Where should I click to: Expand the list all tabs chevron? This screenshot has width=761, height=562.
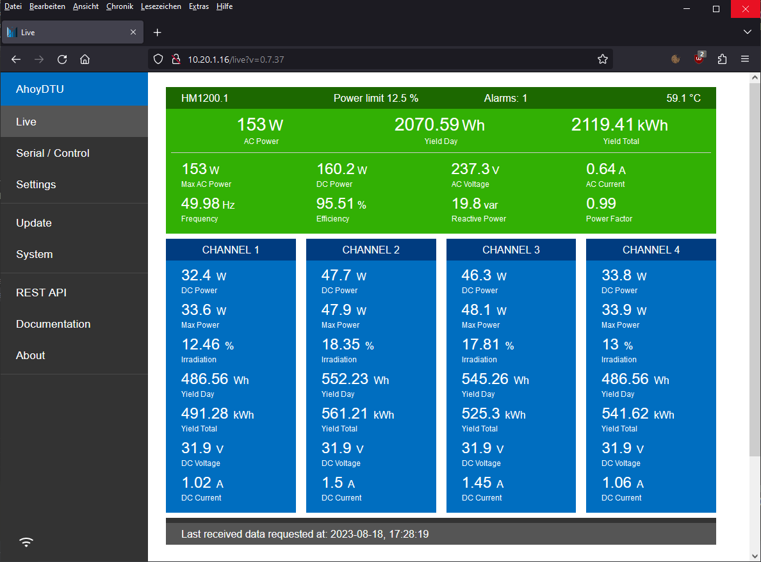click(747, 32)
